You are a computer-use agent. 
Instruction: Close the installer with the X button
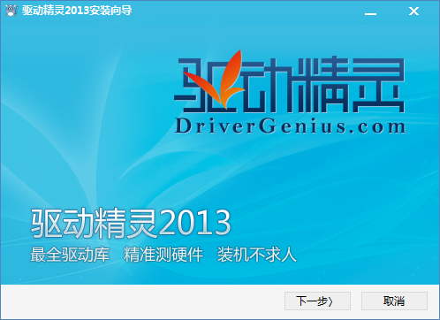click(413, 11)
